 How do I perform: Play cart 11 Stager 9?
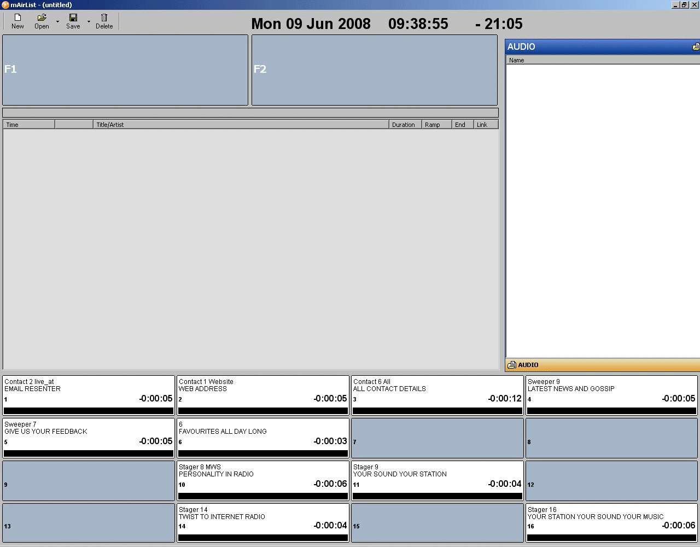437,480
